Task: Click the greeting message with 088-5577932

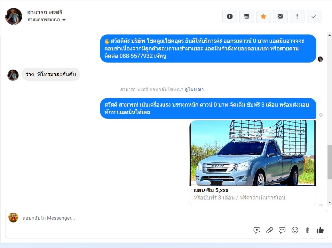Action: [208, 49]
